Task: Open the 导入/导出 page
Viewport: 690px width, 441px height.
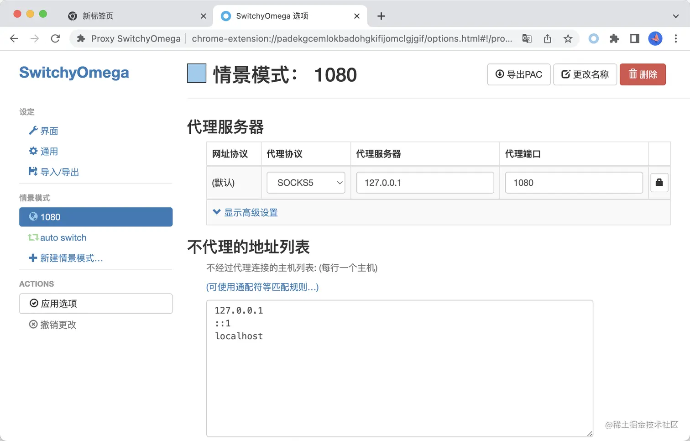Action: pyautogui.click(x=54, y=172)
